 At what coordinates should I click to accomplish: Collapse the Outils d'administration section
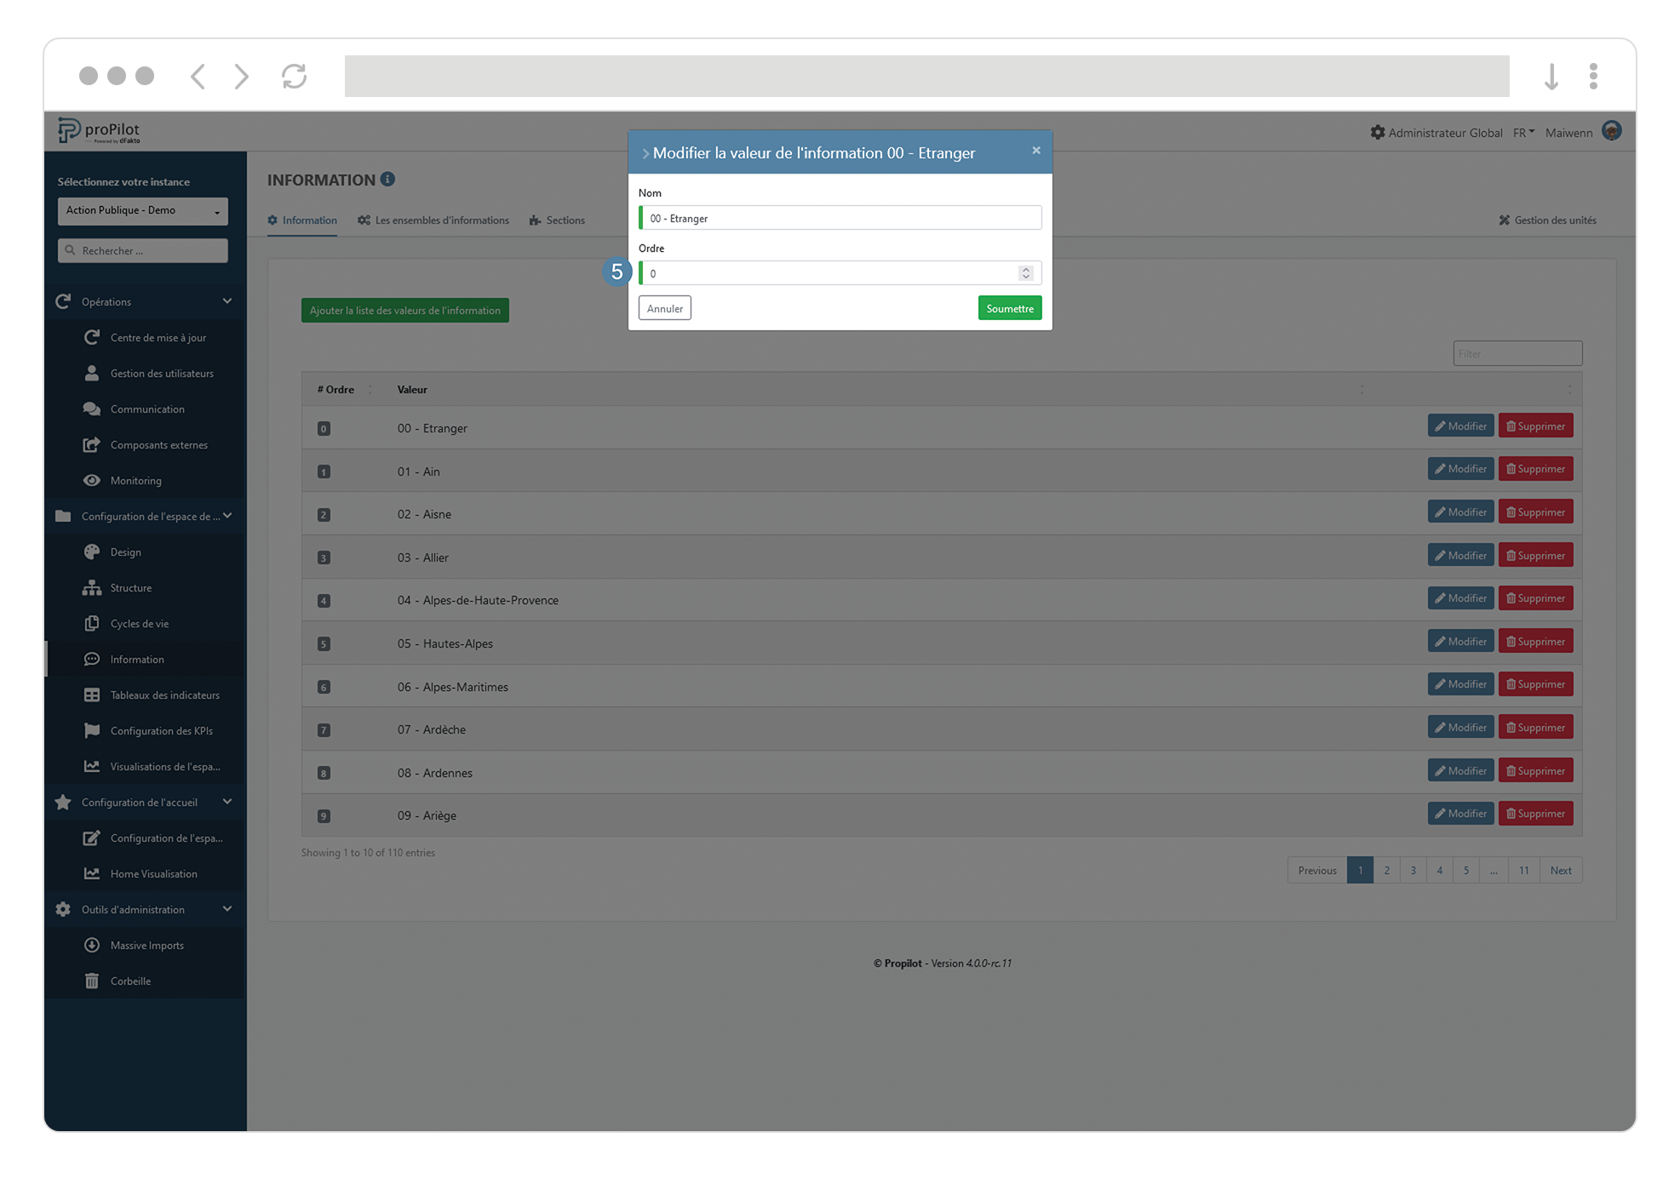[x=226, y=909]
